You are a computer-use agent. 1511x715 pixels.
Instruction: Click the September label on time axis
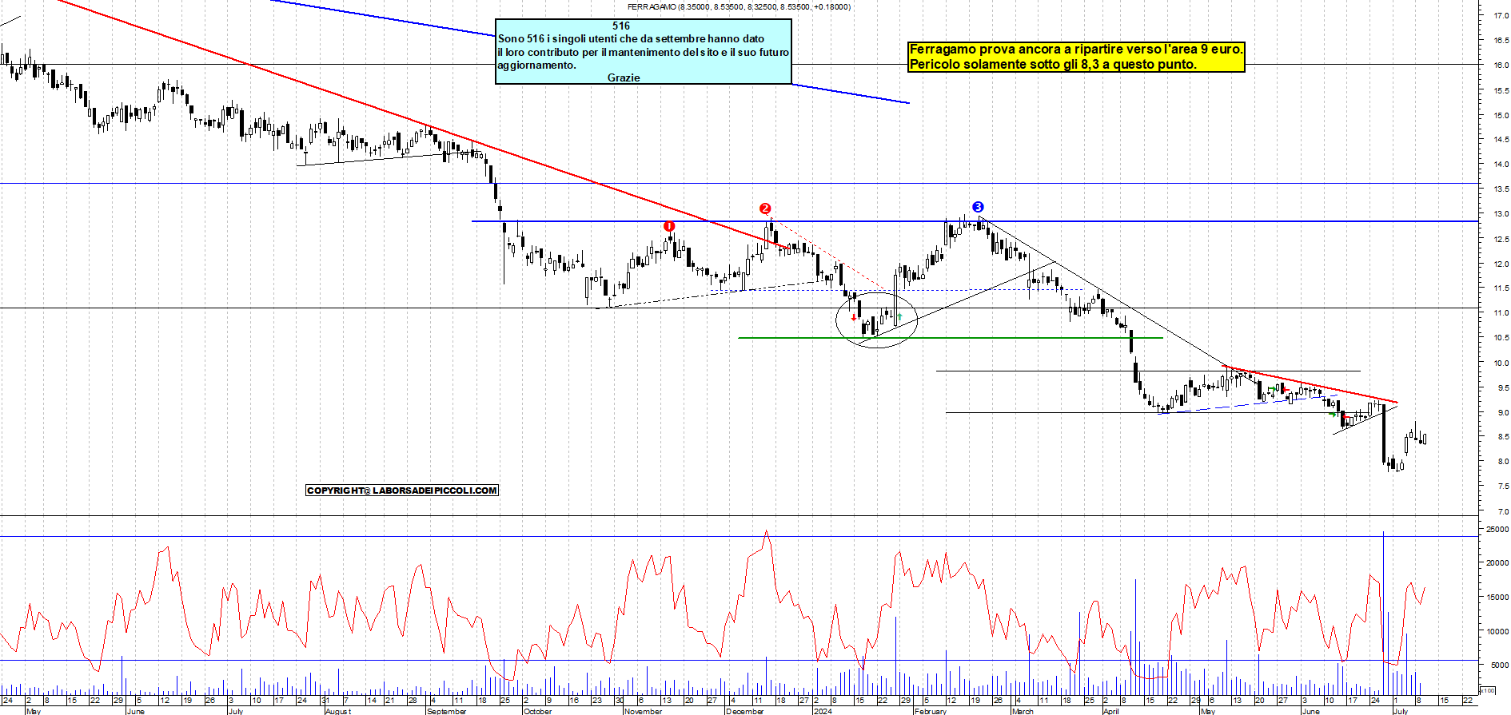pyautogui.click(x=447, y=711)
